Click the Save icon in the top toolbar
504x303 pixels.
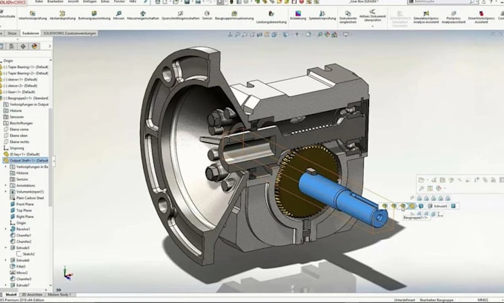click(x=187, y=2)
